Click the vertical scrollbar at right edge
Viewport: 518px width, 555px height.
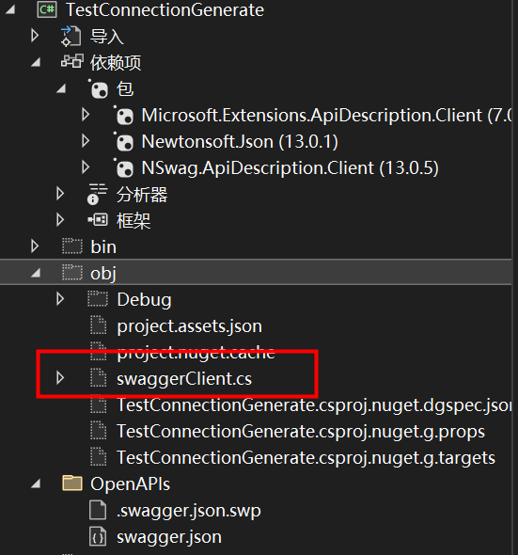click(x=515, y=277)
